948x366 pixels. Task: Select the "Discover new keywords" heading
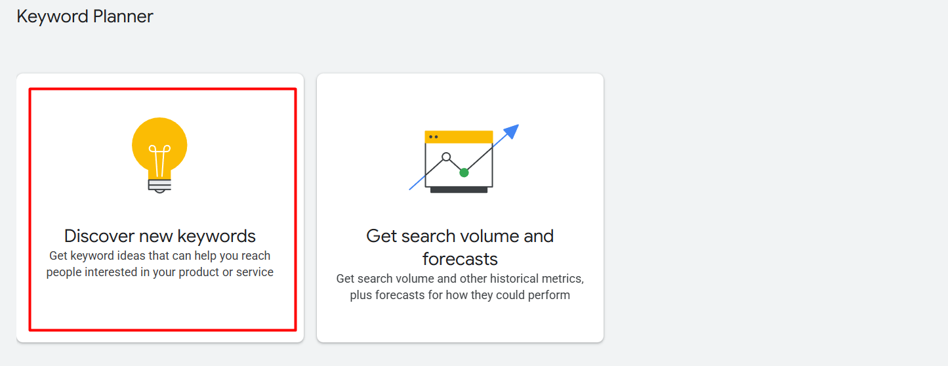160,236
